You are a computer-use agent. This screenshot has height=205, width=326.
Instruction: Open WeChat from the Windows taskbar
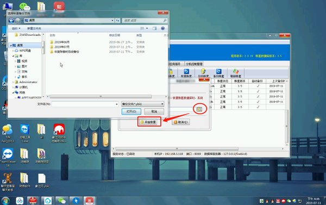point(62,201)
